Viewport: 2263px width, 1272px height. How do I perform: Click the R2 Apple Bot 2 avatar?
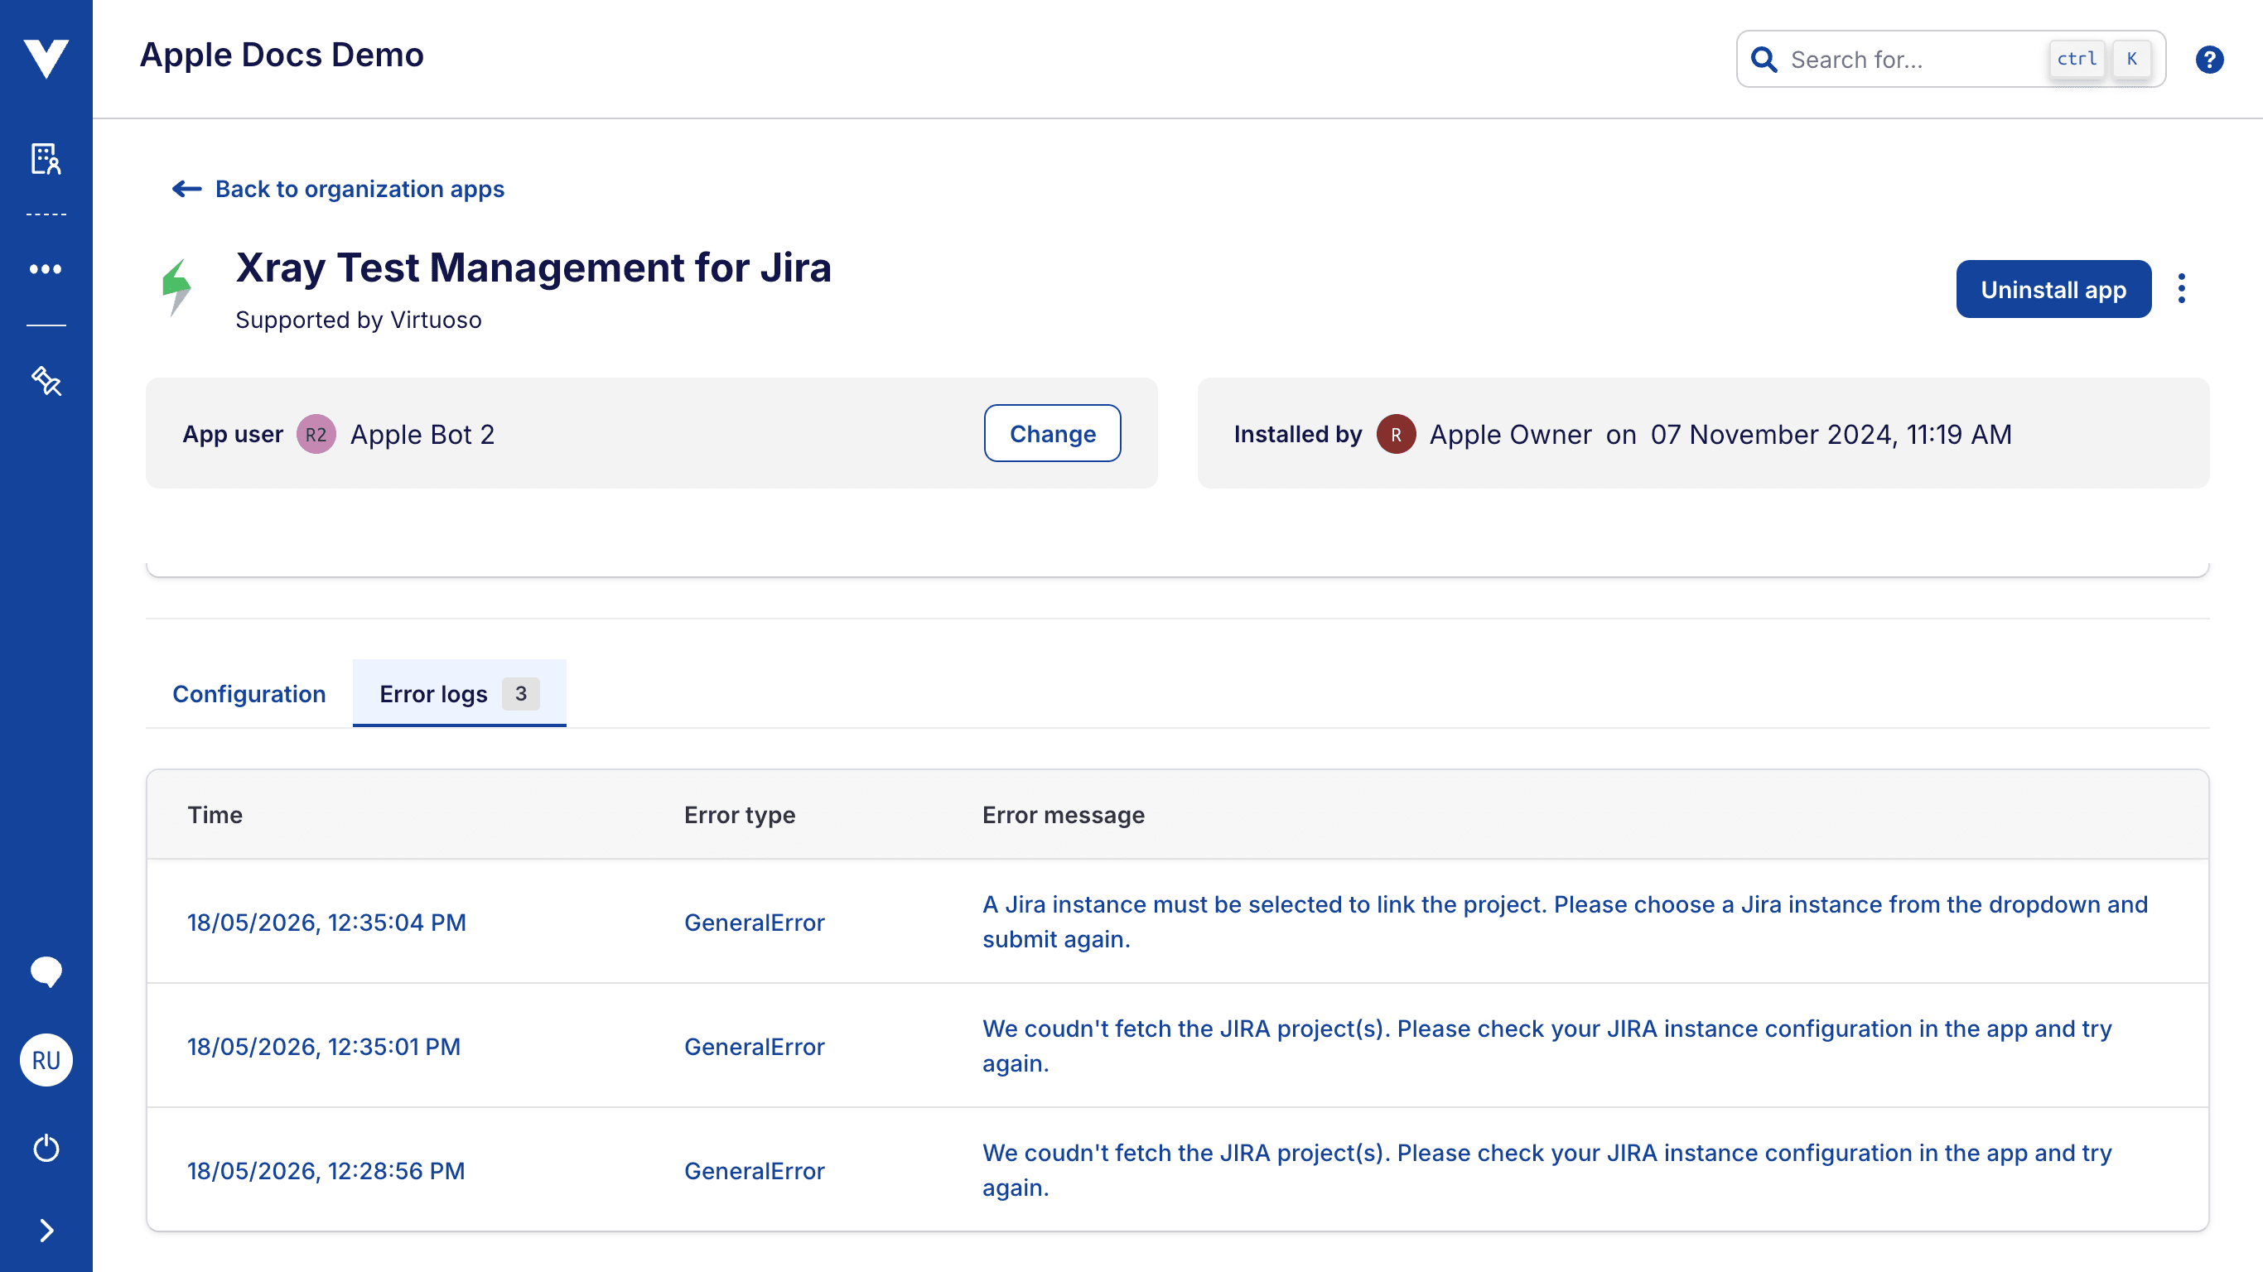316,434
